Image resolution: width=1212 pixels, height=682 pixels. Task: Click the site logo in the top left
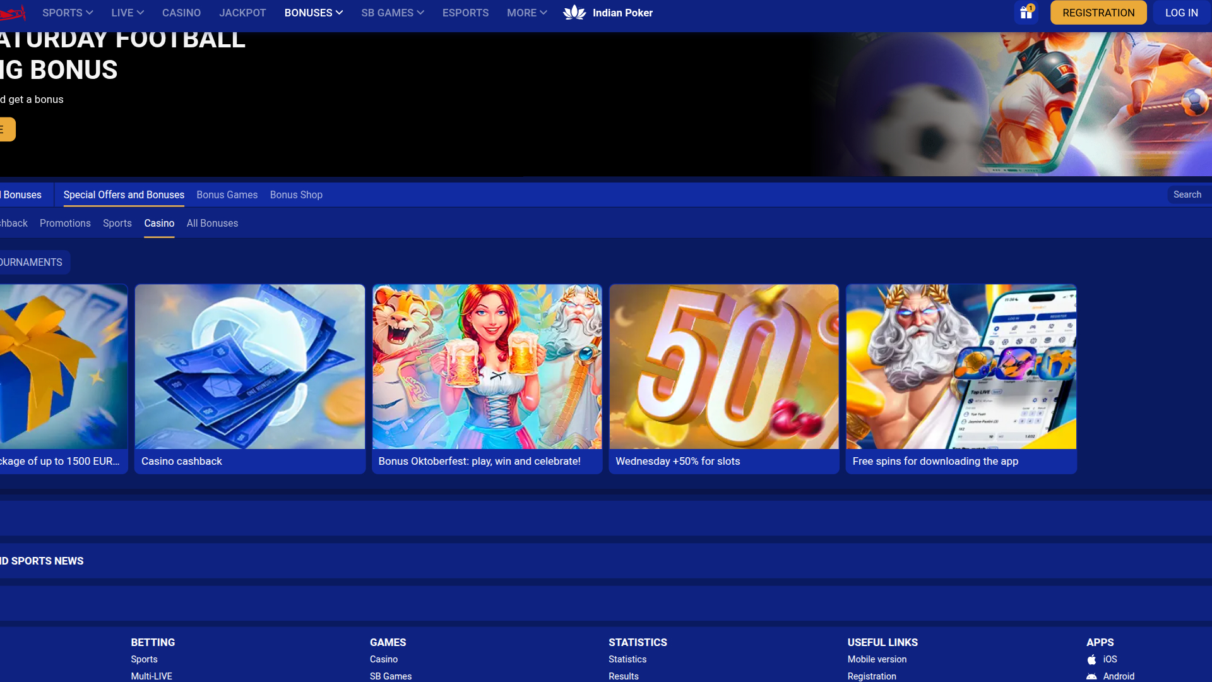point(11,13)
